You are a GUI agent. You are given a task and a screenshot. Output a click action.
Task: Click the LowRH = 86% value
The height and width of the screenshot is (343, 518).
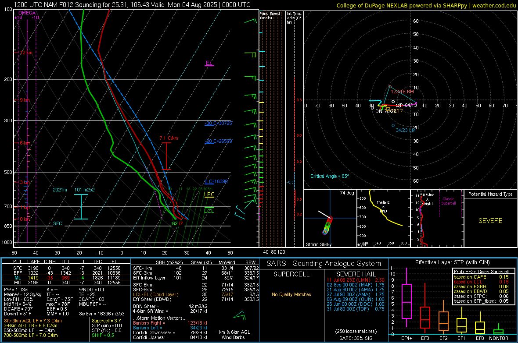18,299
